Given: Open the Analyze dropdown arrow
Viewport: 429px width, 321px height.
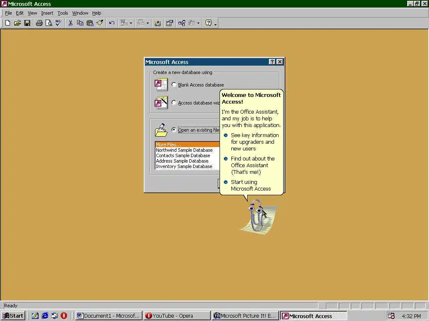Looking at the screenshot, I should (x=148, y=23).
